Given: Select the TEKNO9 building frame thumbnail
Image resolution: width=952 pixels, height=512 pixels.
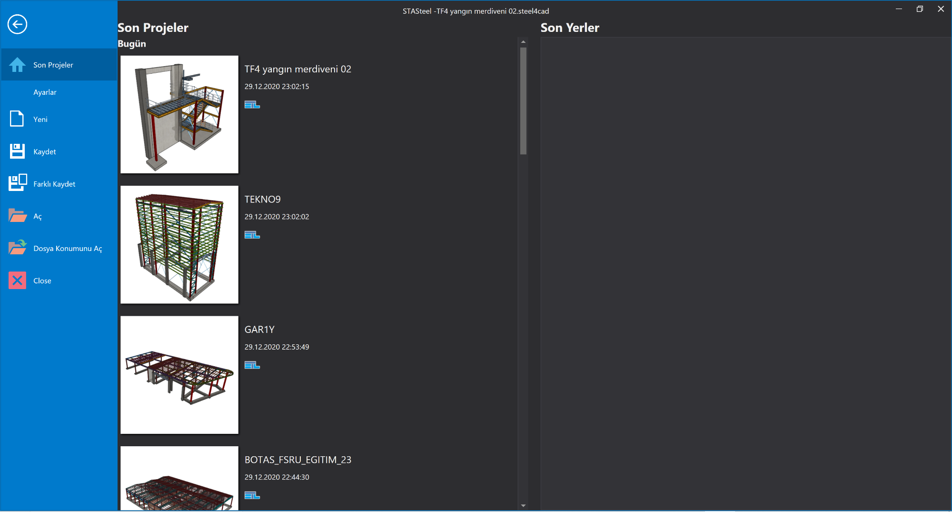Looking at the screenshot, I should point(179,245).
